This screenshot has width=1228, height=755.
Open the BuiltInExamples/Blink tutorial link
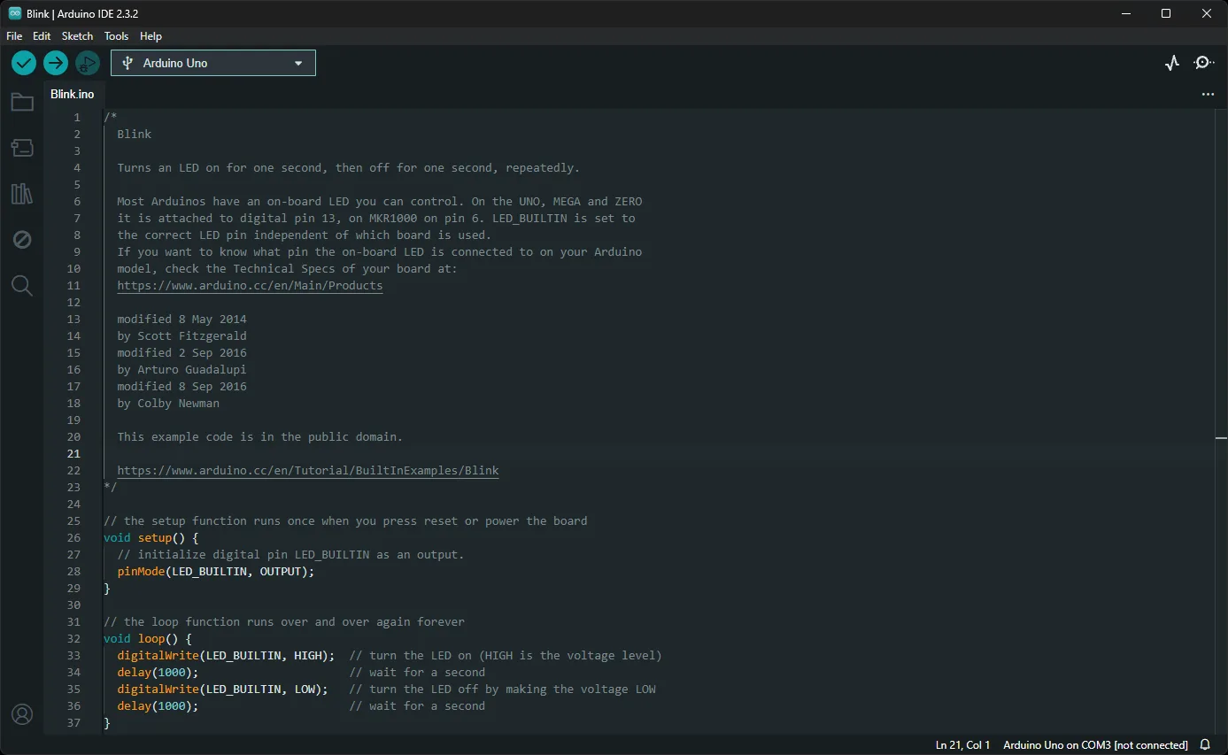click(308, 471)
